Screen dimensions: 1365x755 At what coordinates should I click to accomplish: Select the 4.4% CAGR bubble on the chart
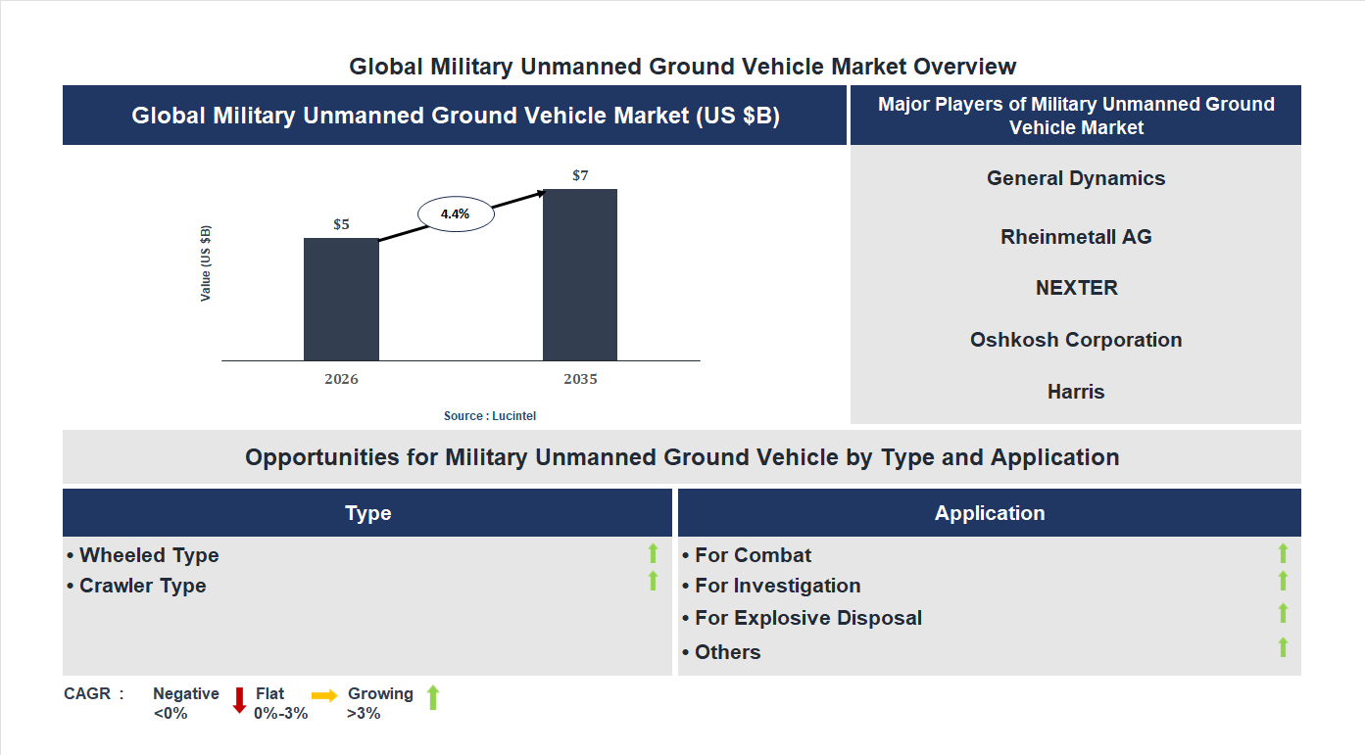[455, 212]
